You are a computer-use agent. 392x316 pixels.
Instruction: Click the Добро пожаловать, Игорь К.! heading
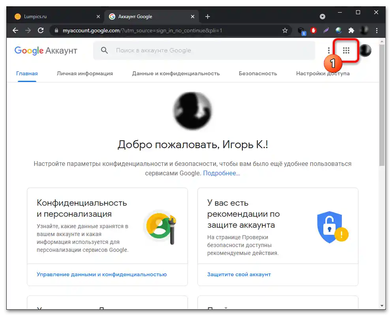(193, 145)
